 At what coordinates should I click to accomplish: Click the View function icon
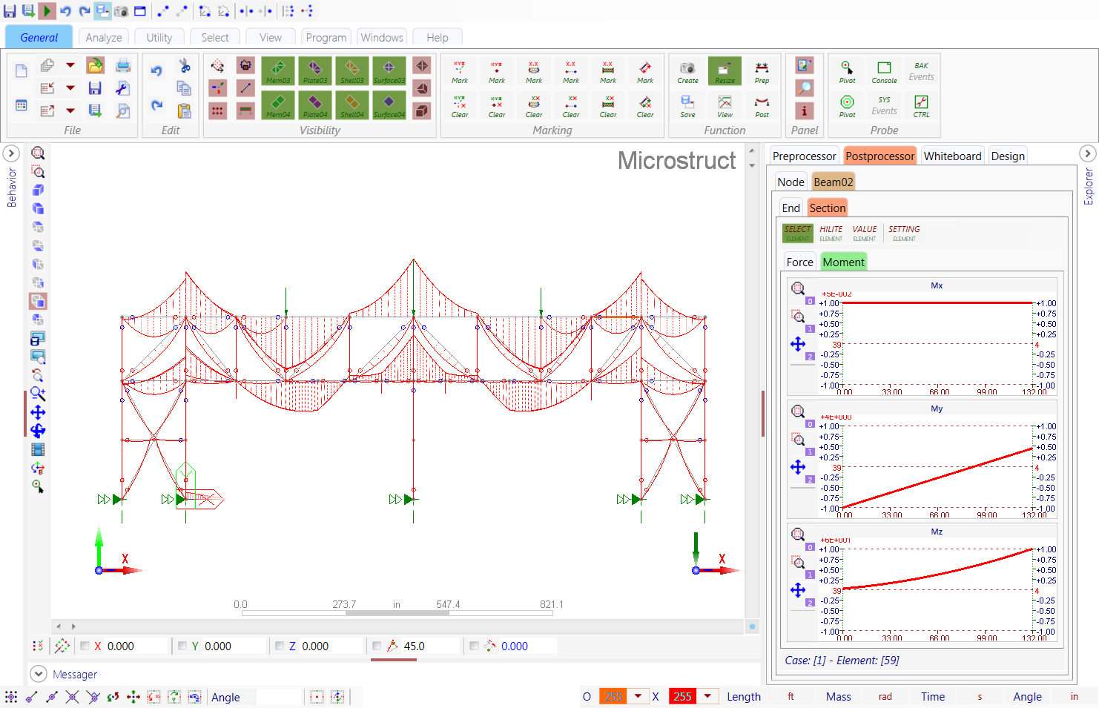(725, 105)
